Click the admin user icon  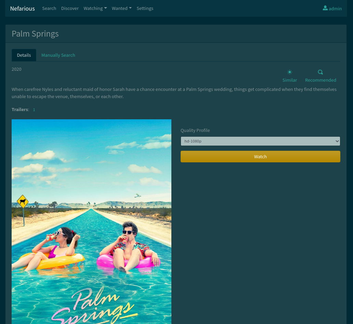tap(325, 8)
